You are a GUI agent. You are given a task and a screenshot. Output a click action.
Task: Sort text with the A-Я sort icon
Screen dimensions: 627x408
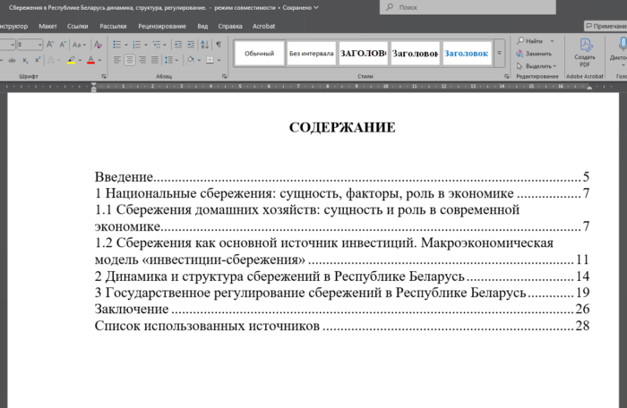click(x=204, y=45)
